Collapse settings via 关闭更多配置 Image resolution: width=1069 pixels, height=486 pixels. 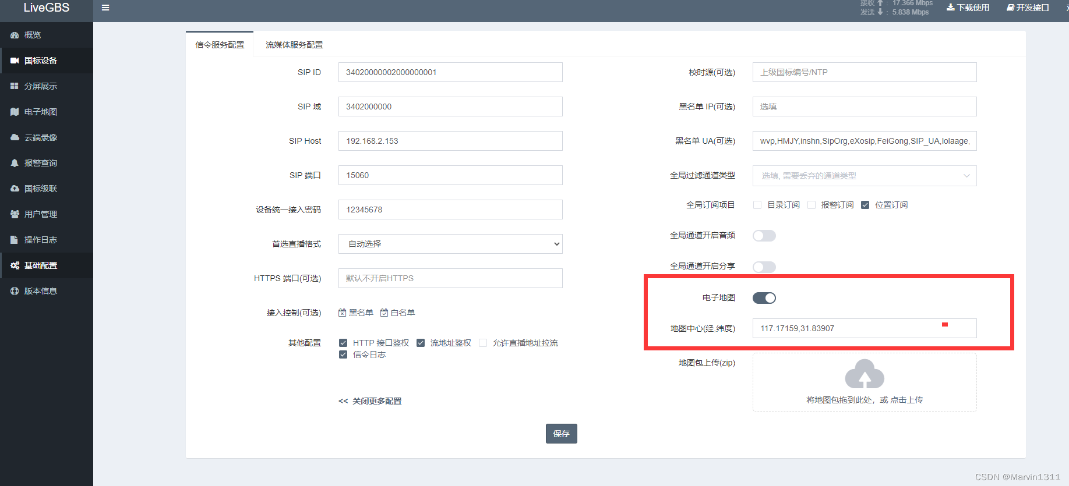point(370,401)
